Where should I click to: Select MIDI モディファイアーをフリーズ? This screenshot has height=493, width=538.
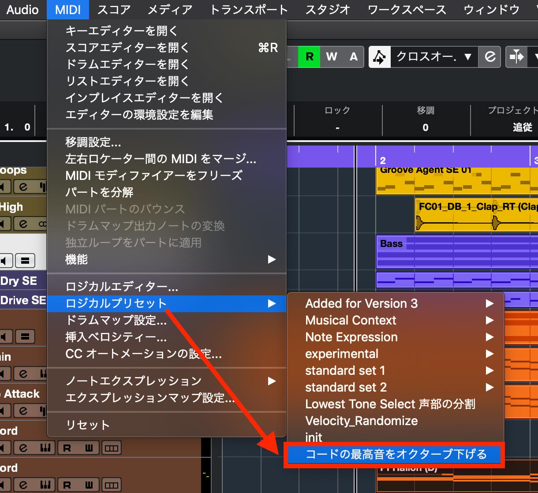[x=167, y=176]
